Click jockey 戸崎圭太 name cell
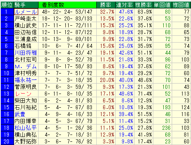 [x=26, y=18]
